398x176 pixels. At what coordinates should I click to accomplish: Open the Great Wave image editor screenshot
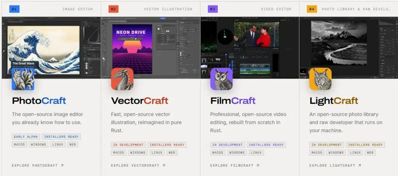(51, 48)
